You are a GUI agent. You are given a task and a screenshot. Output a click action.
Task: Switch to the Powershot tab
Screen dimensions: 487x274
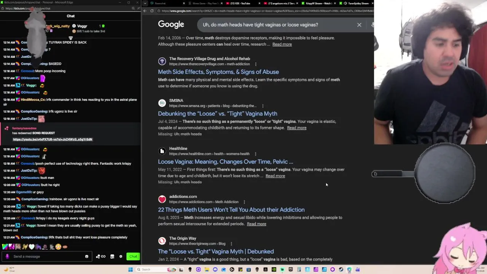(x=167, y=3)
